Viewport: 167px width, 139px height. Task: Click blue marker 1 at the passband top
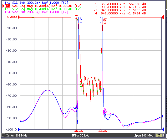click(81, 19)
